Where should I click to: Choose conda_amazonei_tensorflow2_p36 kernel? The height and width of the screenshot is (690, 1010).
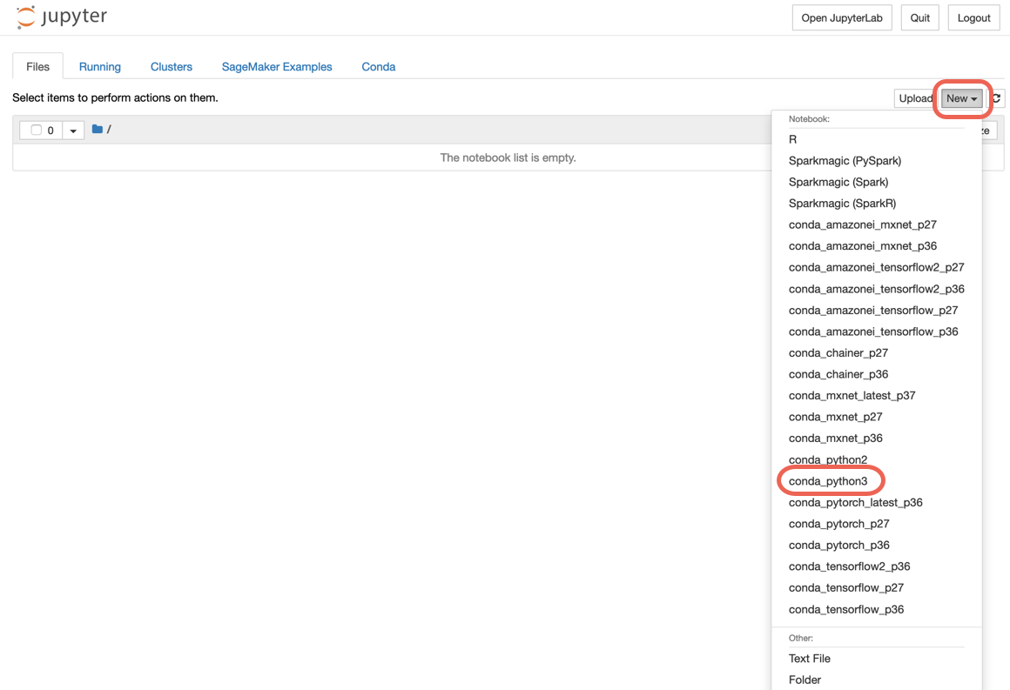click(877, 288)
